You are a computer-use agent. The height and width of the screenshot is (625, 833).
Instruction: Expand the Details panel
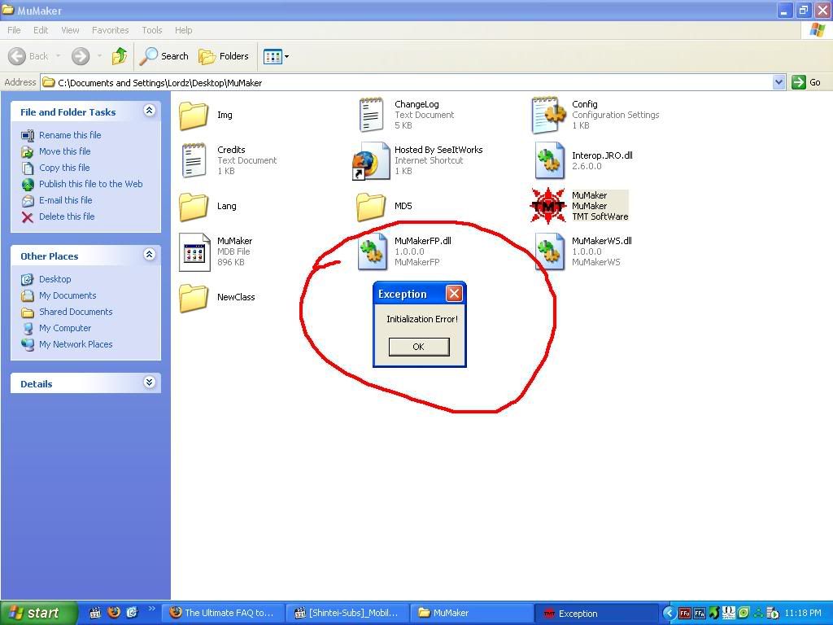[149, 382]
